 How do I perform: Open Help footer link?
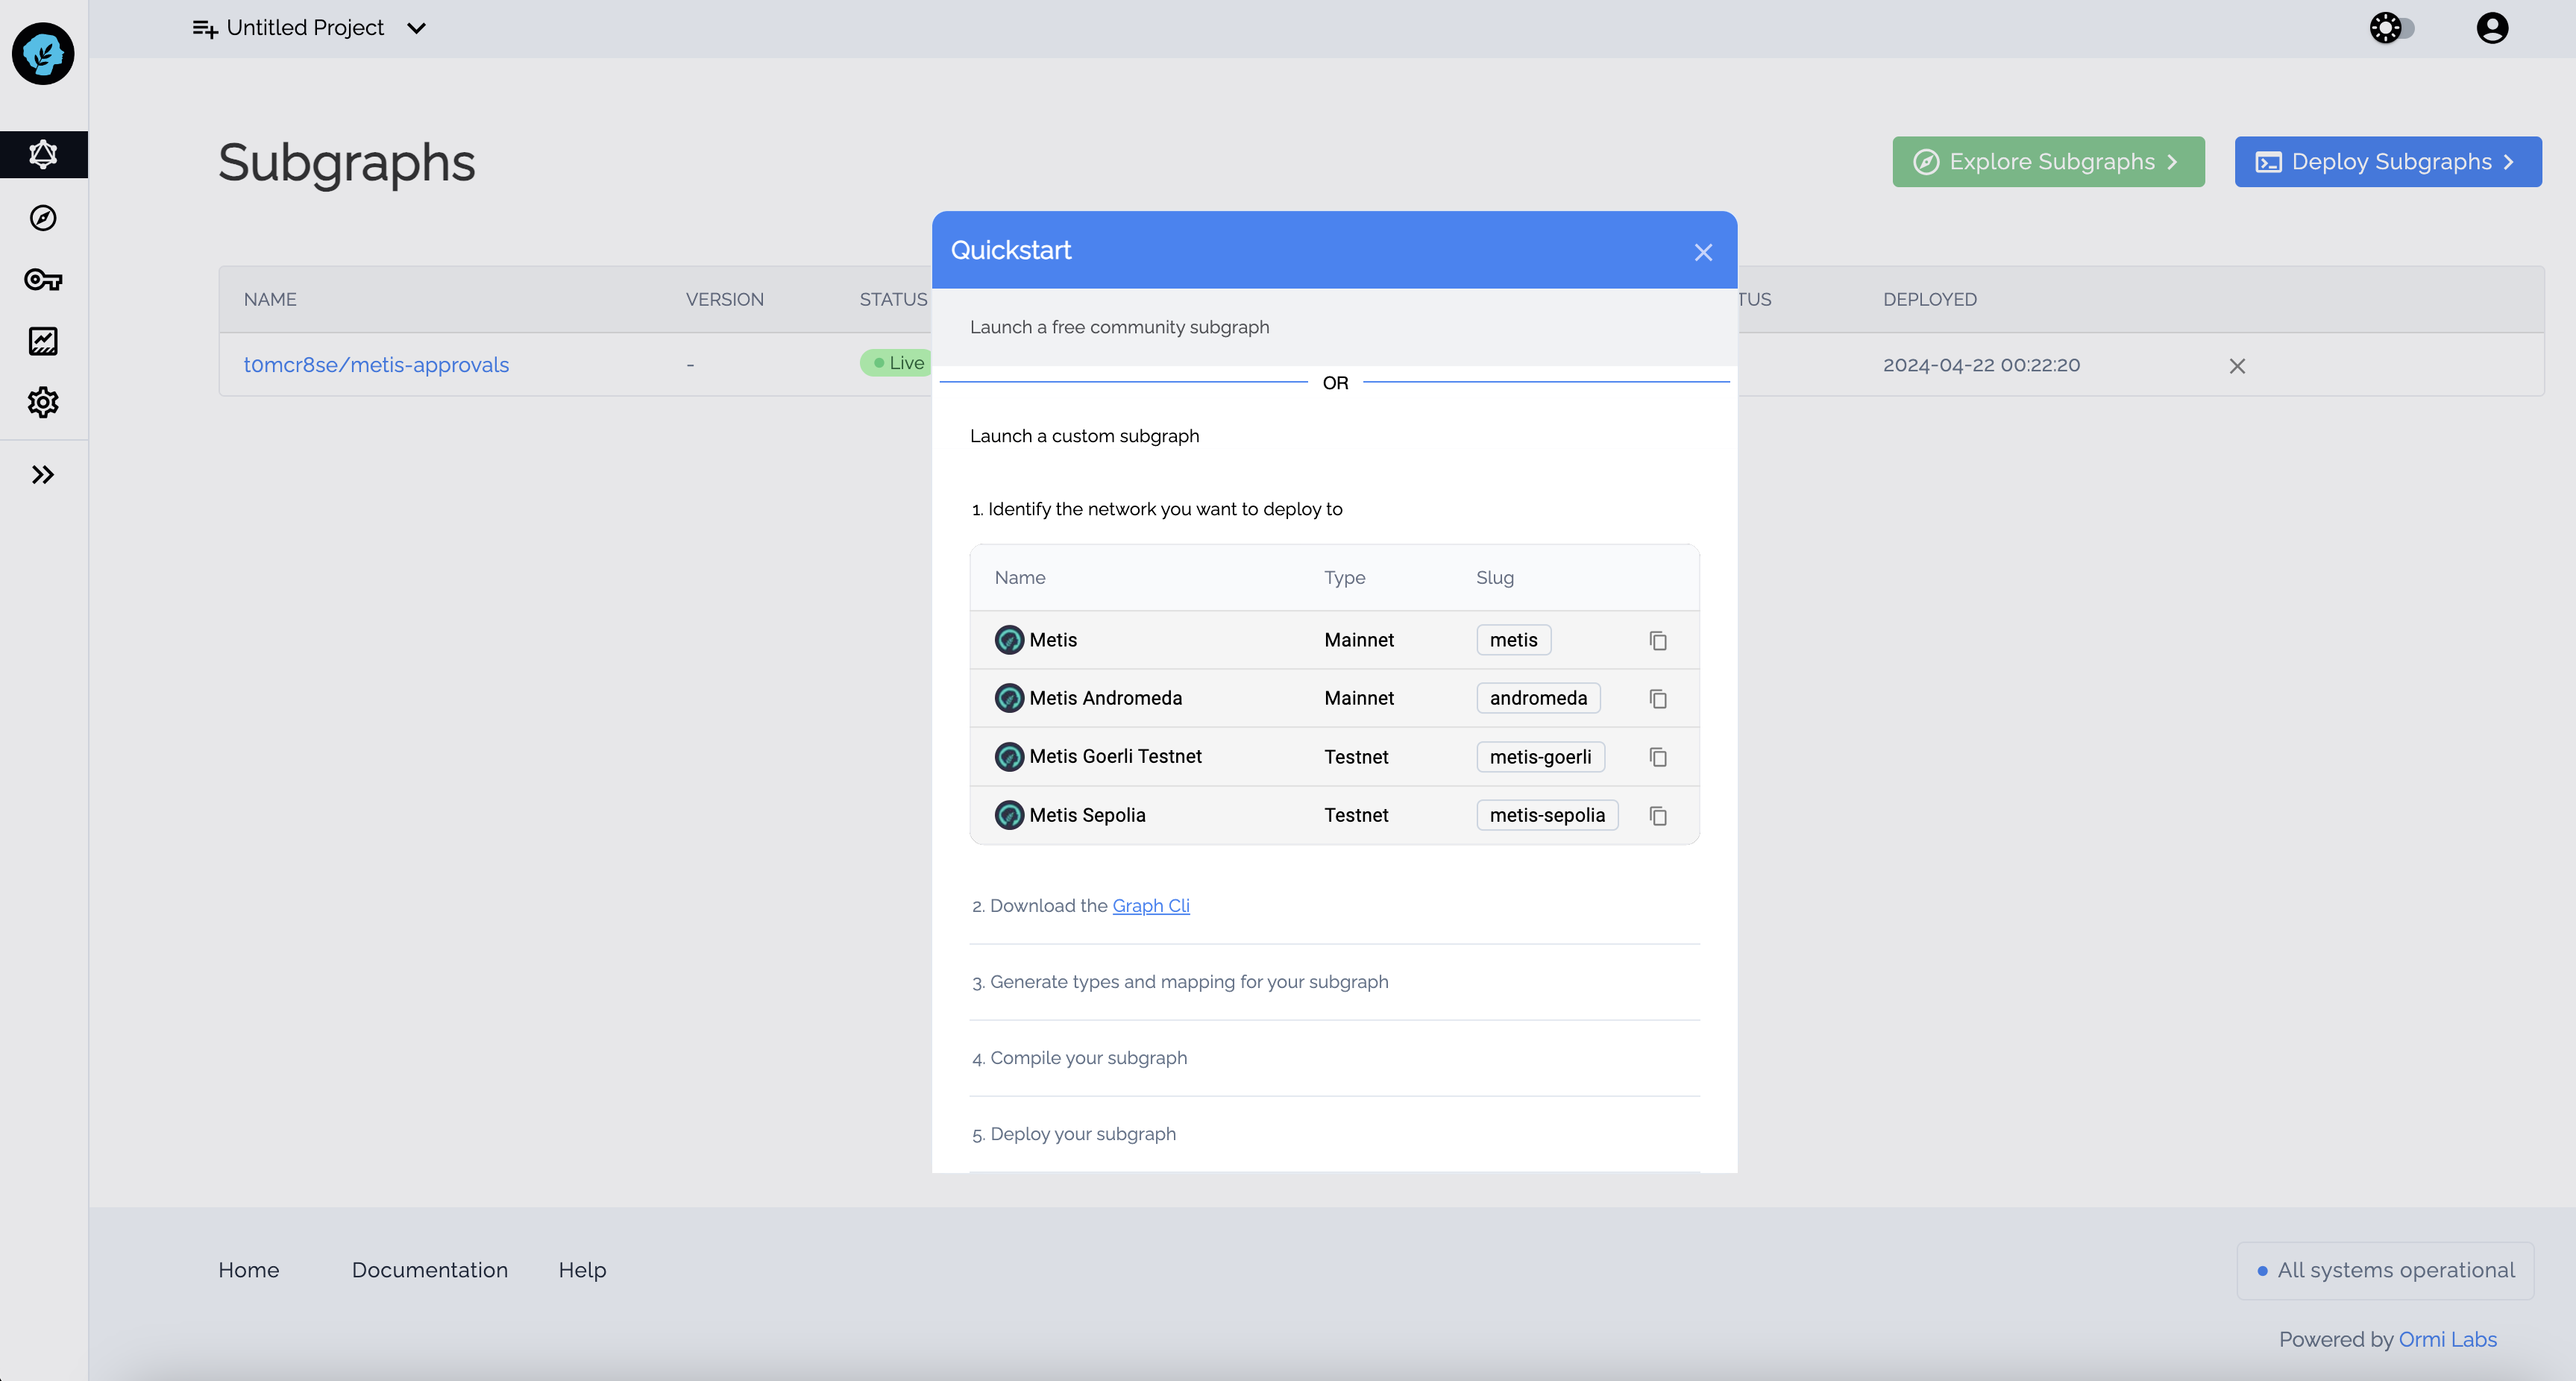click(582, 1271)
